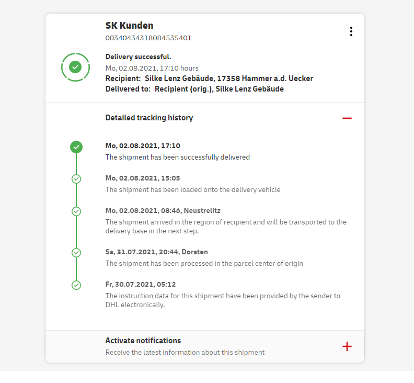Click the Mo, 02.08.2021, 08:46, Neustrelitz timestamp
Screen dimensions: 414x383
tap(162, 210)
